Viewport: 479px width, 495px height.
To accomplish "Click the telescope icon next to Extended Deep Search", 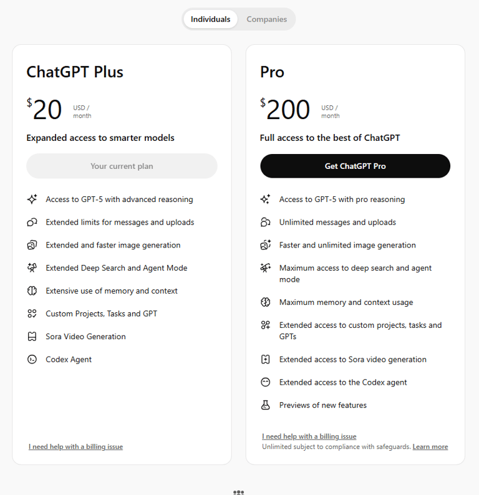I will (x=32, y=267).
